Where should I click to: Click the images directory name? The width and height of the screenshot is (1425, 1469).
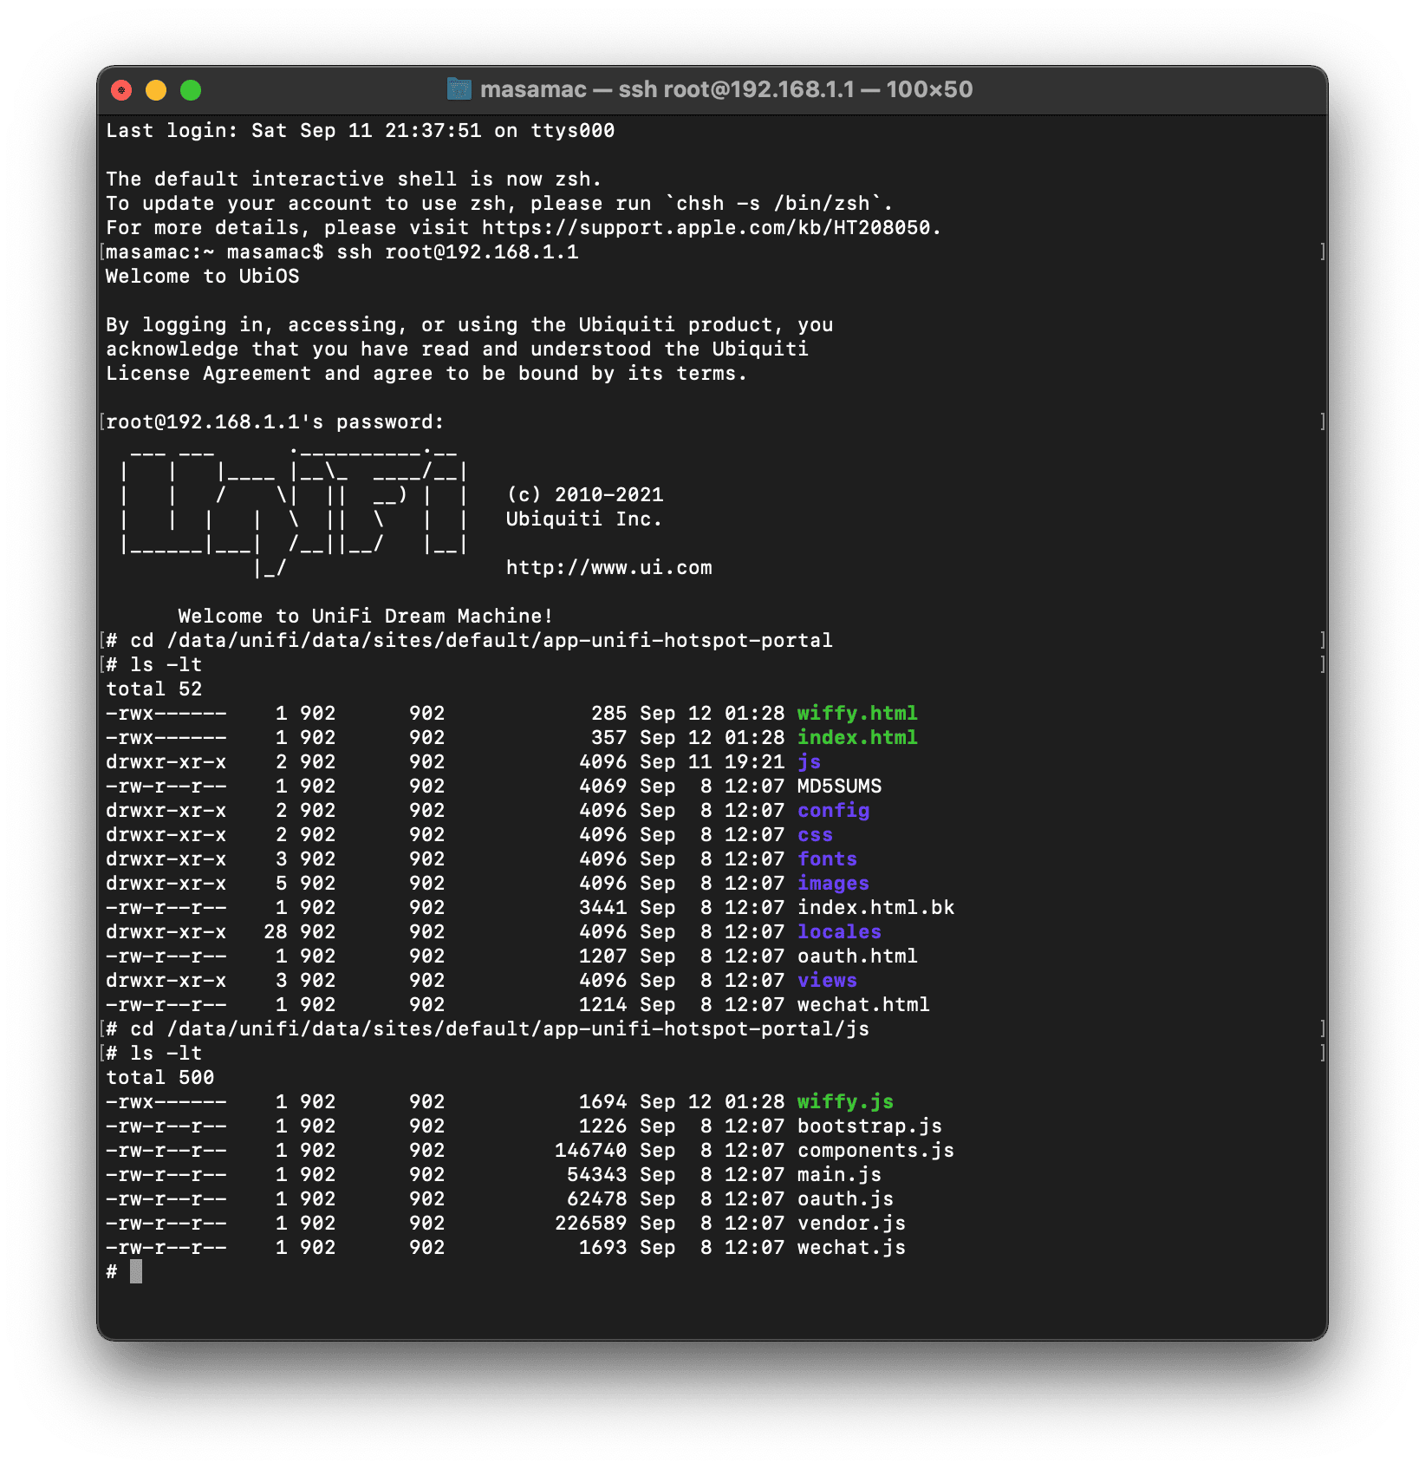point(833,884)
